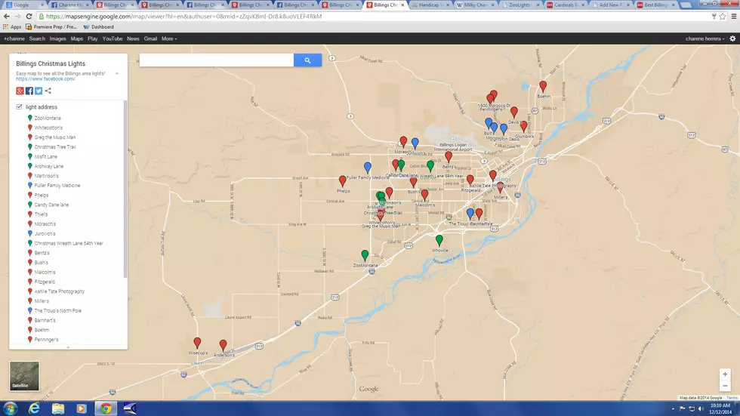Click the ZooMontana green map pin
The width and height of the screenshot is (740, 416).
365,255
